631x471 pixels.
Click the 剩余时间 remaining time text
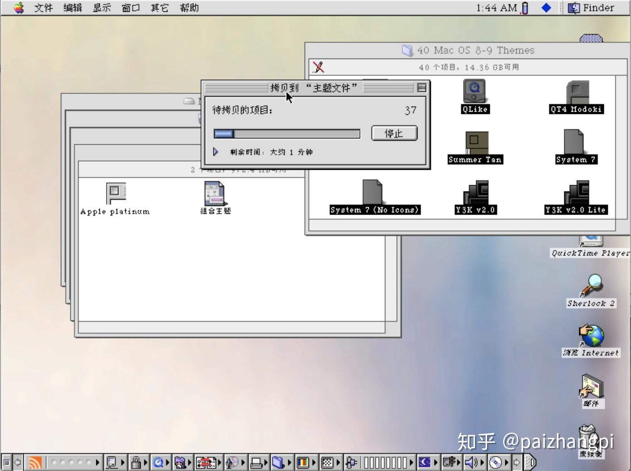pos(271,152)
